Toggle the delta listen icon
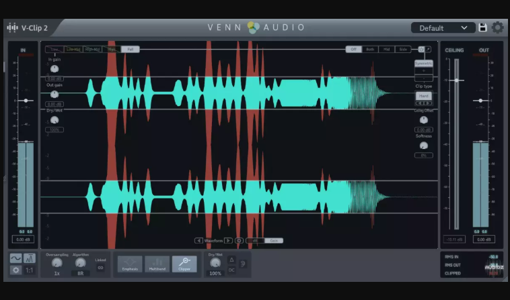The width and height of the screenshot is (510, 300). [231, 260]
